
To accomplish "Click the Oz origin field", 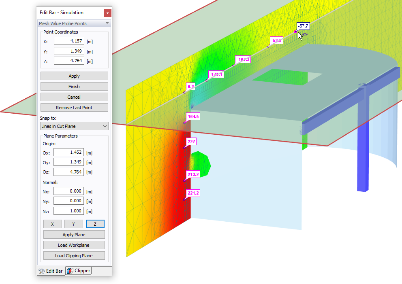I will 68,172.
